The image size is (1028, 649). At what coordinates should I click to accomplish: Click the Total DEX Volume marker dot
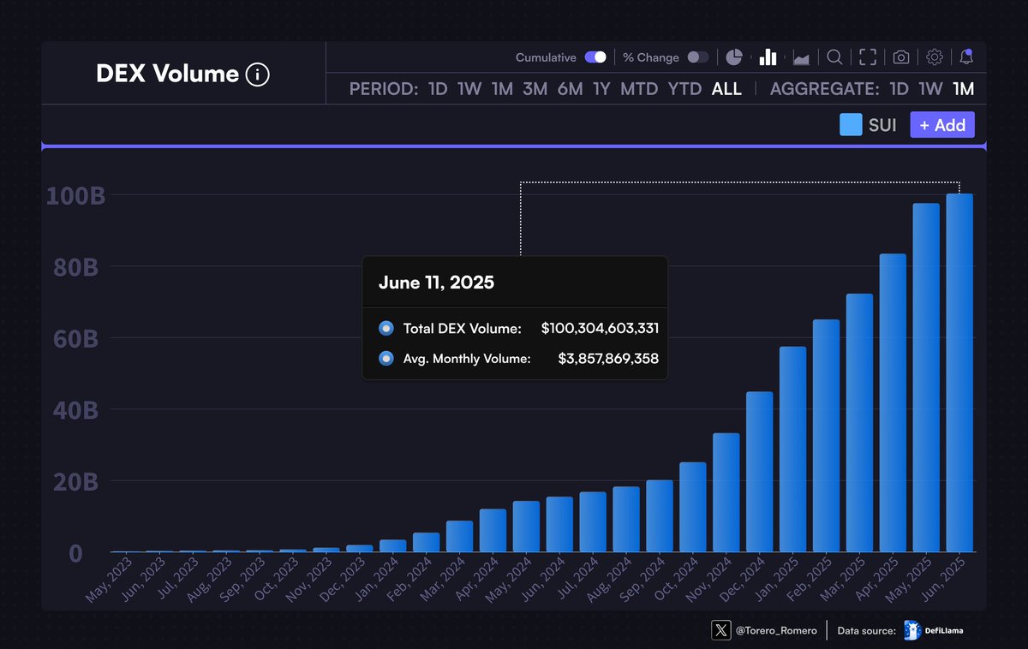pos(386,328)
